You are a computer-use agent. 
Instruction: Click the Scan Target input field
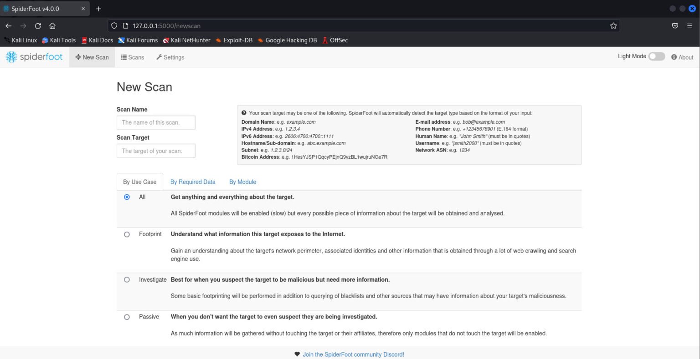[x=156, y=151]
